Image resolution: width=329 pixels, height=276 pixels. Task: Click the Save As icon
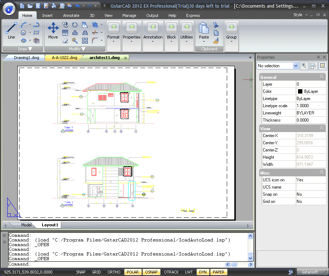tap(46, 6)
